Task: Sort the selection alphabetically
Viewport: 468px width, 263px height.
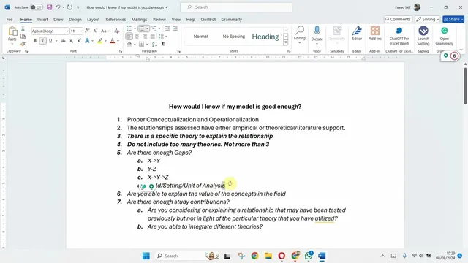Action: 154,44
